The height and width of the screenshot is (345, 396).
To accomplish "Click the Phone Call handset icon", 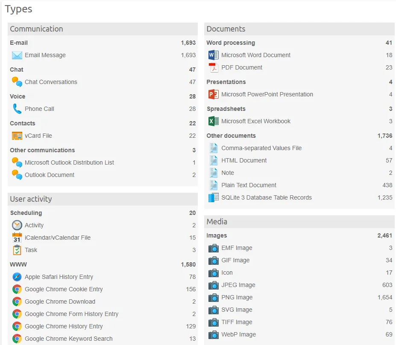I will pos(17,109).
